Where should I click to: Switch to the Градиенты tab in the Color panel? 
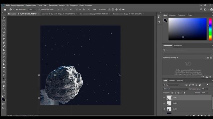click(181, 15)
